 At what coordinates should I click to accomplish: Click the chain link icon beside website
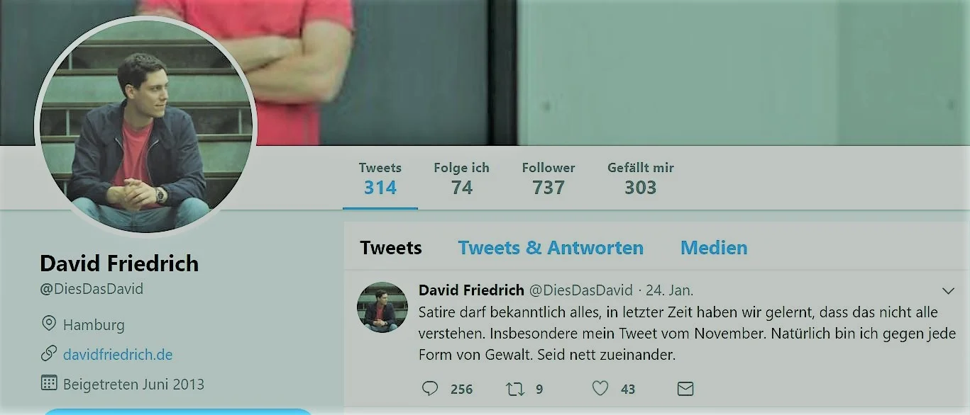pos(49,353)
